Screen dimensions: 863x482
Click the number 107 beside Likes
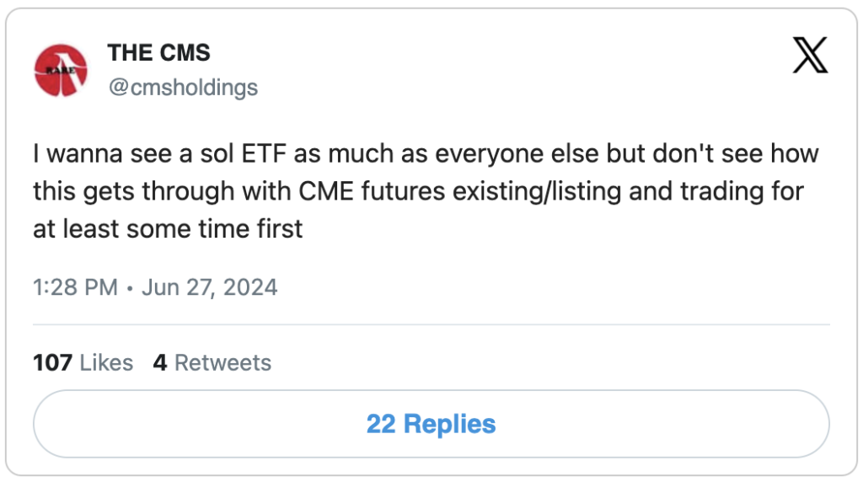[52, 362]
